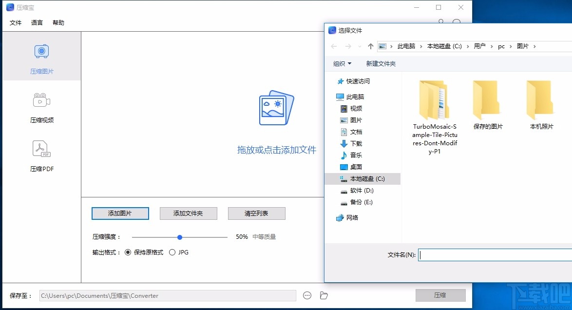572x310 pixels.
Task: Click the 添加文件夹 button
Action: 188,213
